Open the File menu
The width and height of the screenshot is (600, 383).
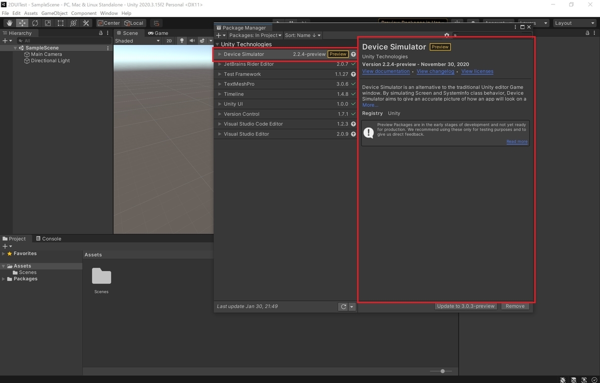[5, 13]
